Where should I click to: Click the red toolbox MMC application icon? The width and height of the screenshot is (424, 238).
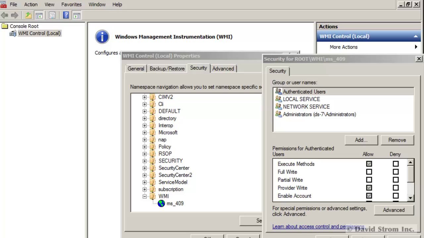coord(3,4)
